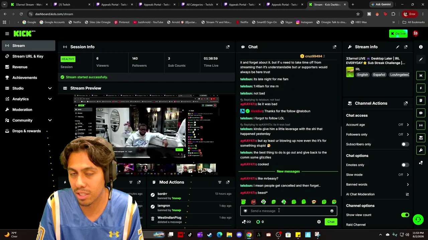Expand the Analytics sidebar section

click(x=50, y=99)
